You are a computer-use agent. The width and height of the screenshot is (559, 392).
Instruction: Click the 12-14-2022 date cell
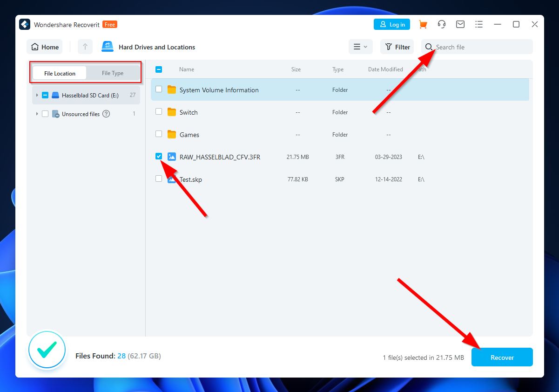coord(389,179)
